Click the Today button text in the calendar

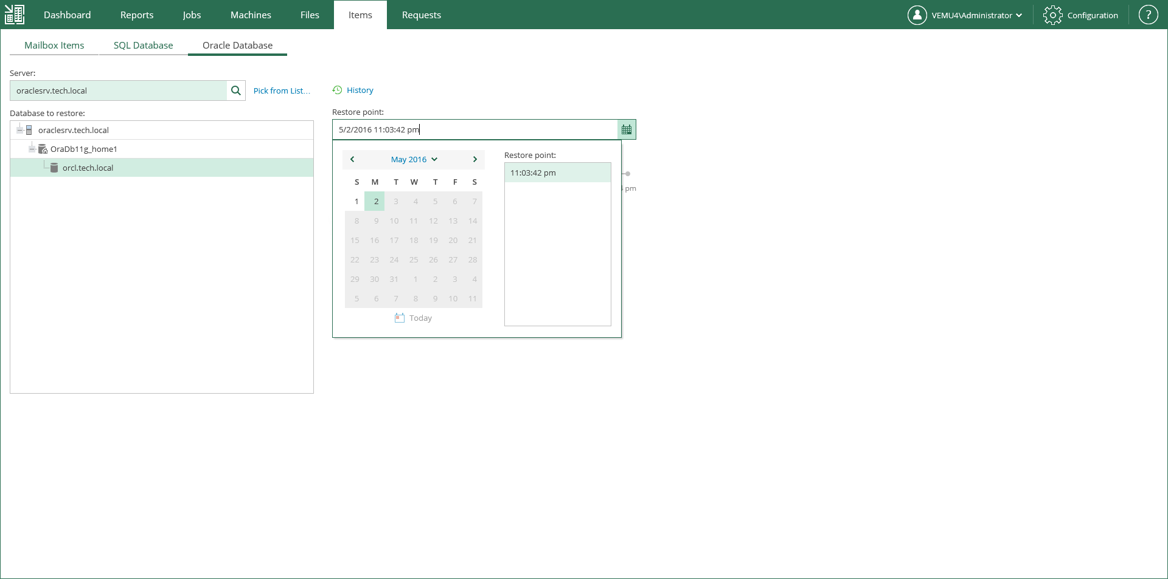(420, 318)
